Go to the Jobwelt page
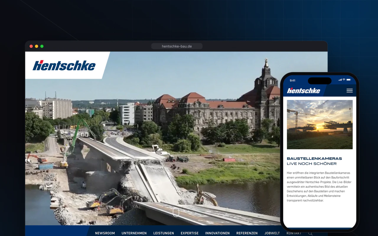Screen dimensions: 378x236 point(272,233)
